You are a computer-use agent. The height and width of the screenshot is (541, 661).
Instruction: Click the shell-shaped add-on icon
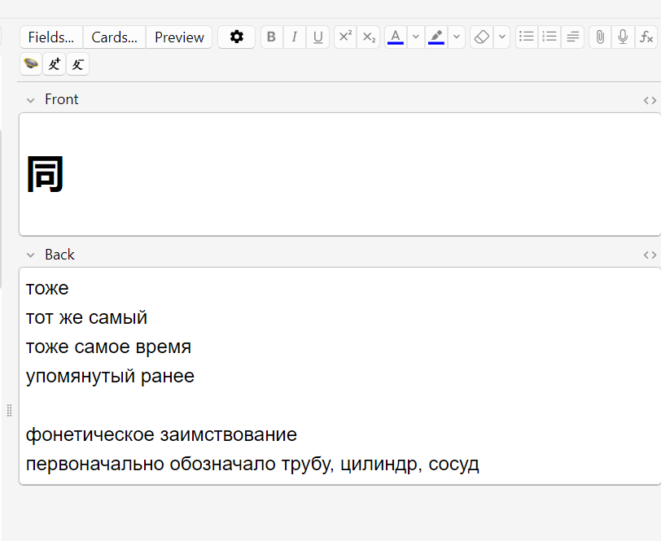click(31, 64)
